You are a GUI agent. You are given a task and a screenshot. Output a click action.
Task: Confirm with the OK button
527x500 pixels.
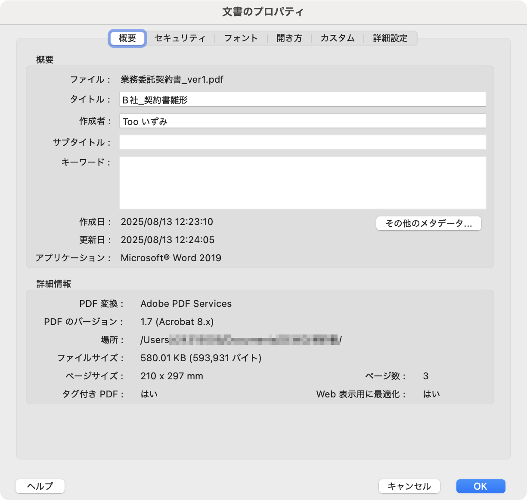480,486
